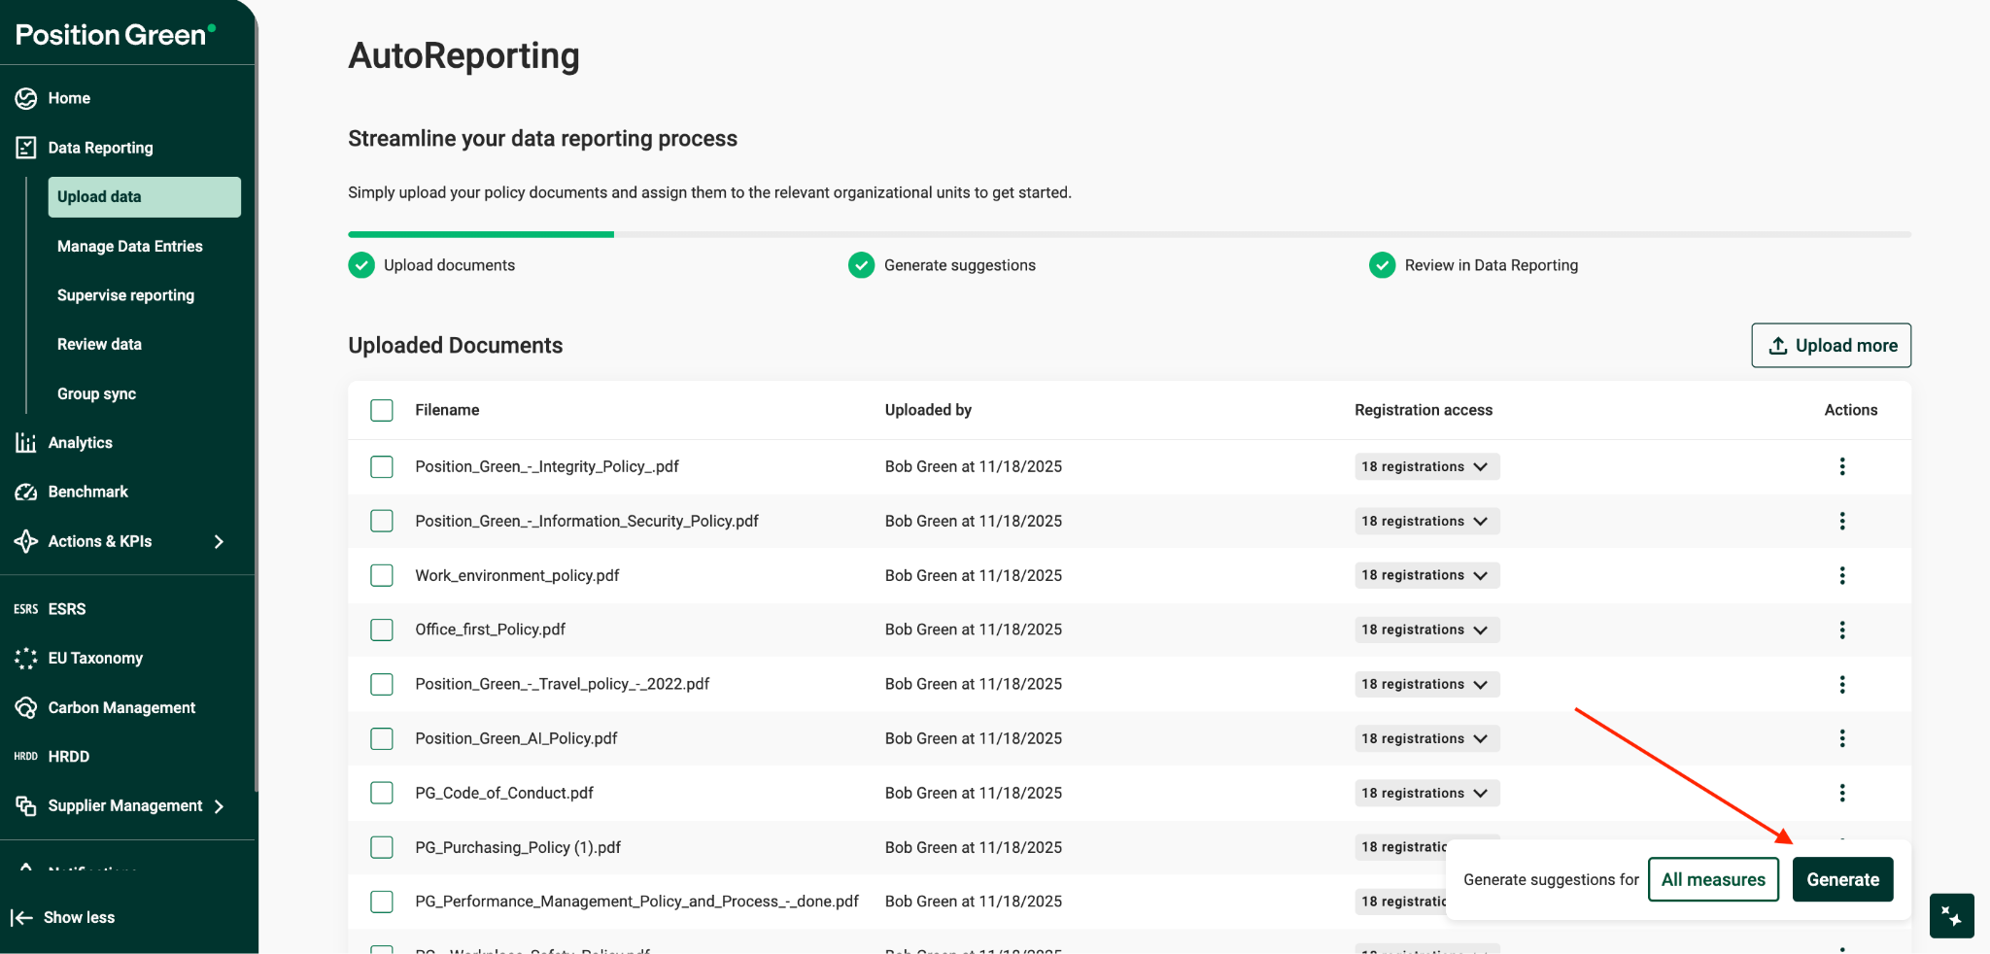Viewport: 1990px width, 954px height.
Task: Click the Review in Data Reporting checkmark
Action: pos(1382,265)
